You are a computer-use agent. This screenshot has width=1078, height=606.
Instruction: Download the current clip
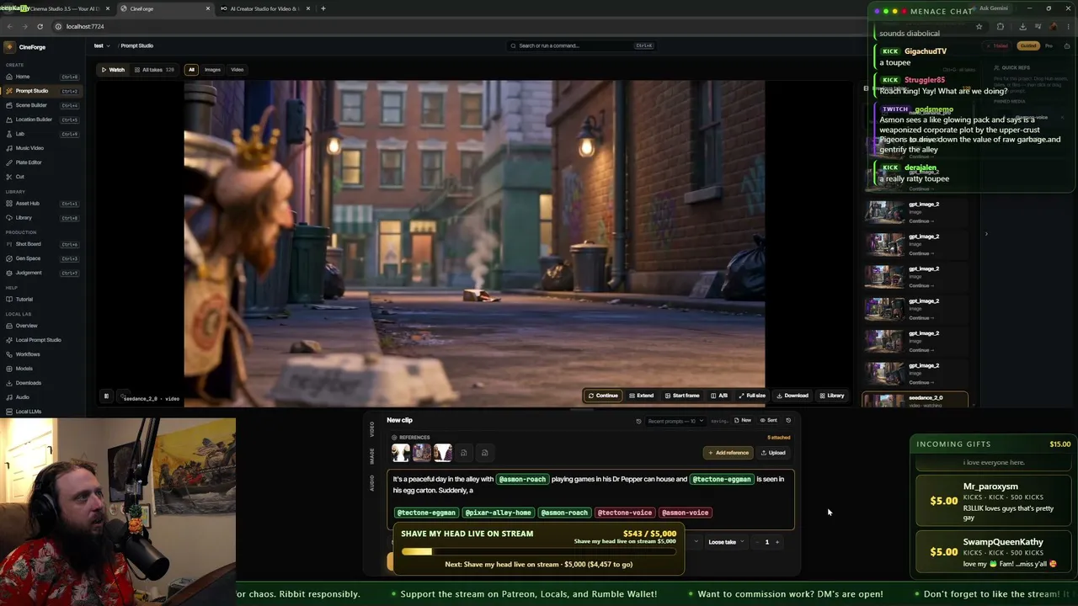792,396
